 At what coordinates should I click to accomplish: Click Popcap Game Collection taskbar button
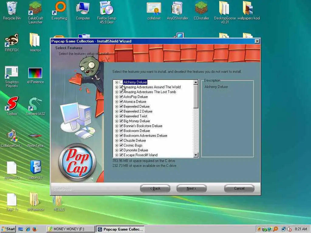121,229
